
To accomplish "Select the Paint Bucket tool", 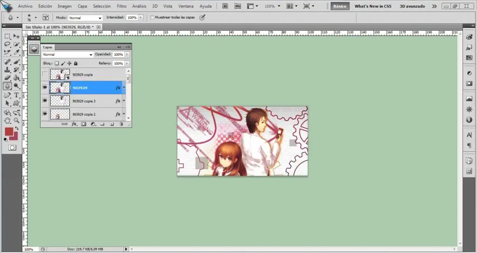I will pos(16,78).
